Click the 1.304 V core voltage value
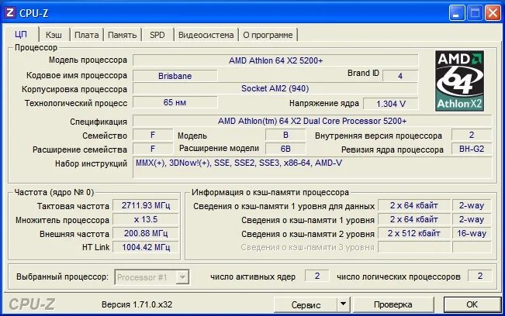The width and height of the screenshot is (505, 316). point(391,104)
